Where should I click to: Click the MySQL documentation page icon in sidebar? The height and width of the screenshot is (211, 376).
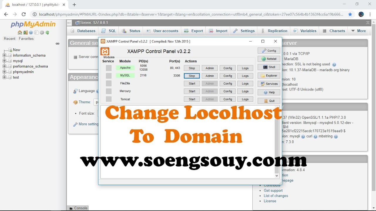[36, 33]
